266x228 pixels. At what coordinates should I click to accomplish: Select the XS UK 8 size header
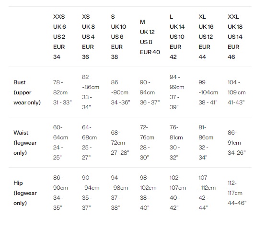tap(88, 37)
